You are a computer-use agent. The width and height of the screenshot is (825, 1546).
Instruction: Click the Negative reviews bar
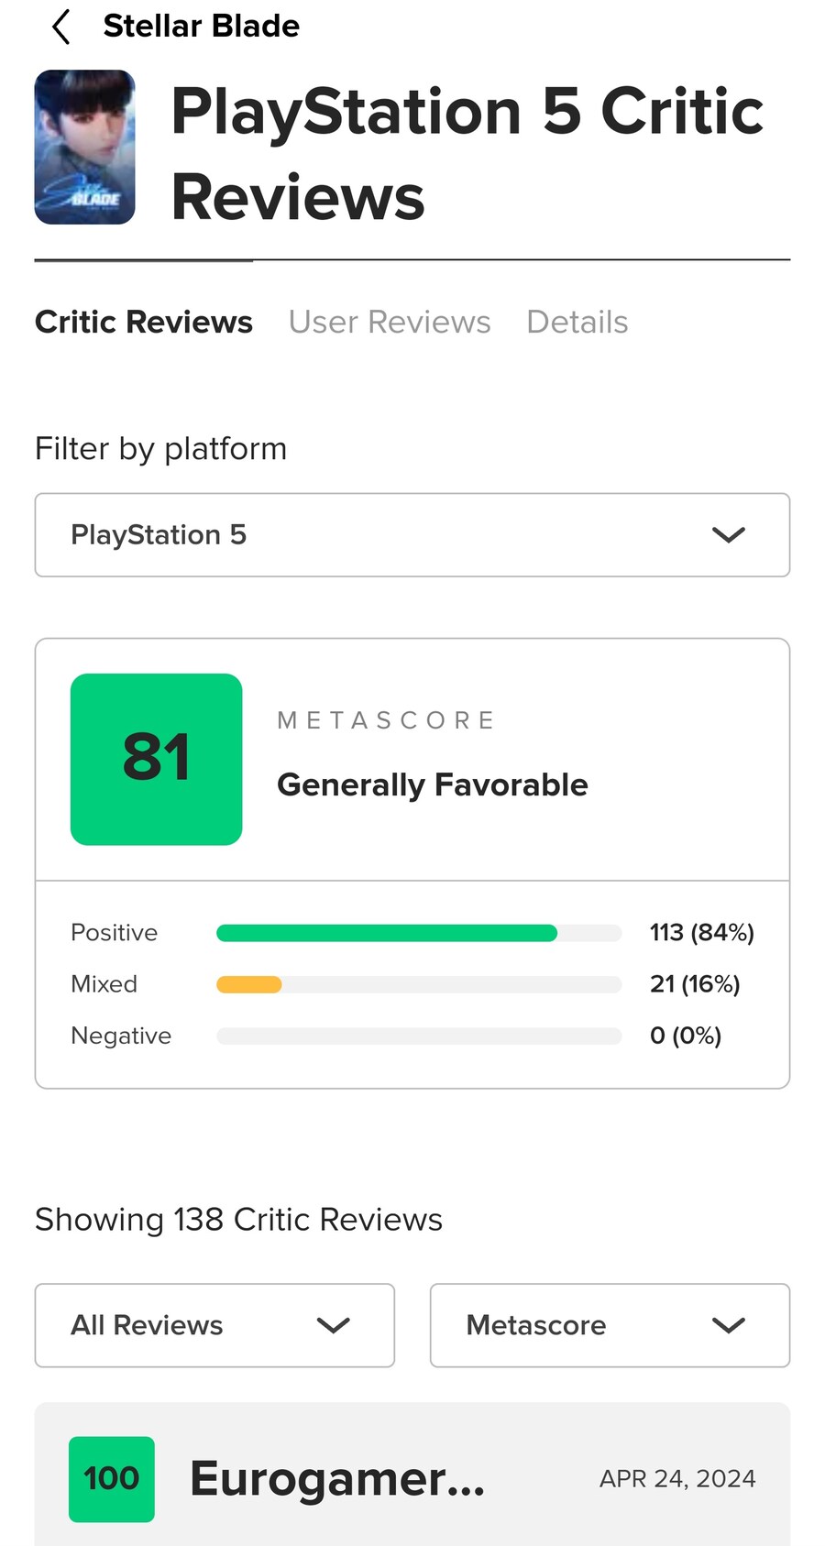pyautogui.click(x=418, y=1036)
